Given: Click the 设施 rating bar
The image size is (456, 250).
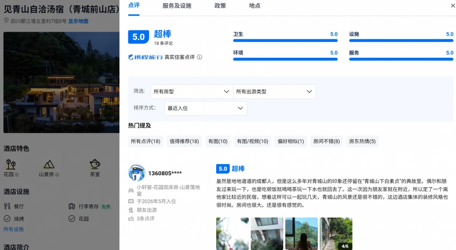Looking at the screenshot, I should click(401, 40).
